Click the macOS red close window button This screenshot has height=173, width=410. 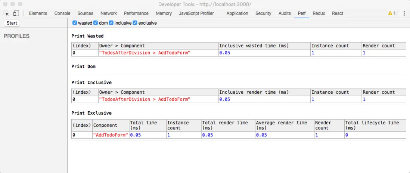tap(5, 4)
